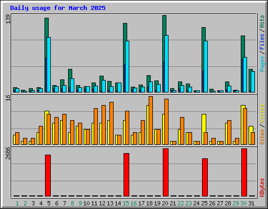The height and width of the screenshot is (209, 268).
Task: Click day label 20 on x-axis
Action: coord(165,203)
